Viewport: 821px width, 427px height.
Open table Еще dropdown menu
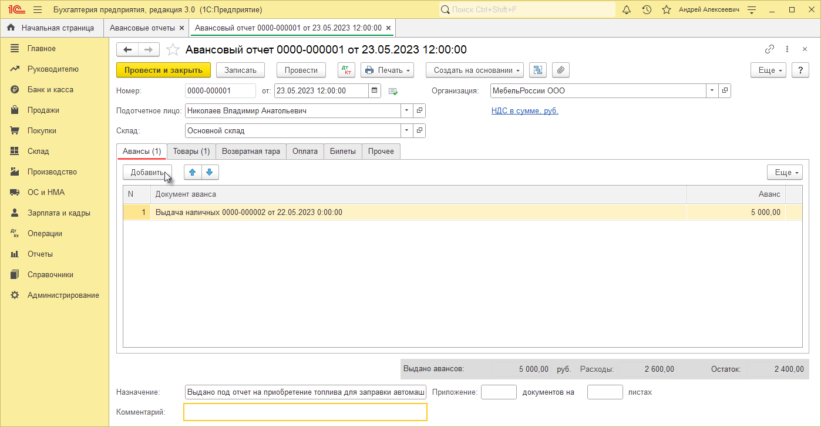click(x=785, y=172)
